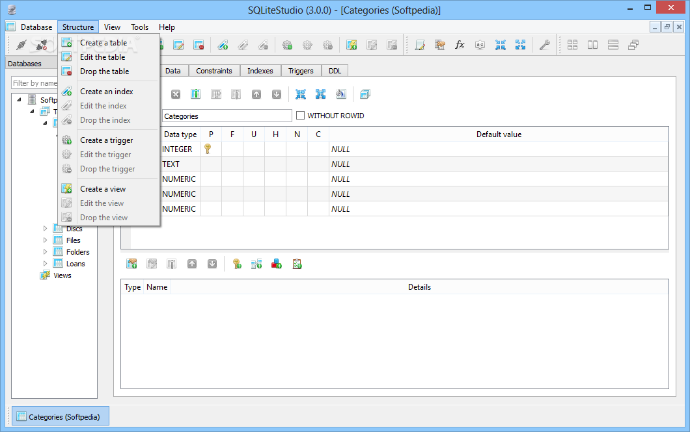Open the View menu
The width and height of the screenshot is (690, 432).
112,27
